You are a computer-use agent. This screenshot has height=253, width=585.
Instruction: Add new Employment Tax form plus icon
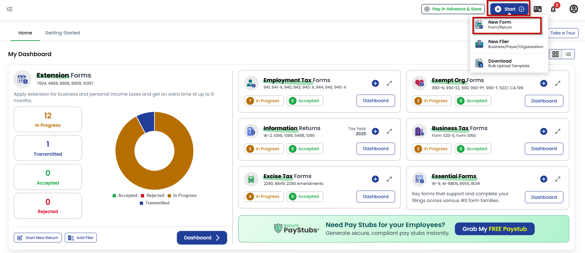click(375, 83)
